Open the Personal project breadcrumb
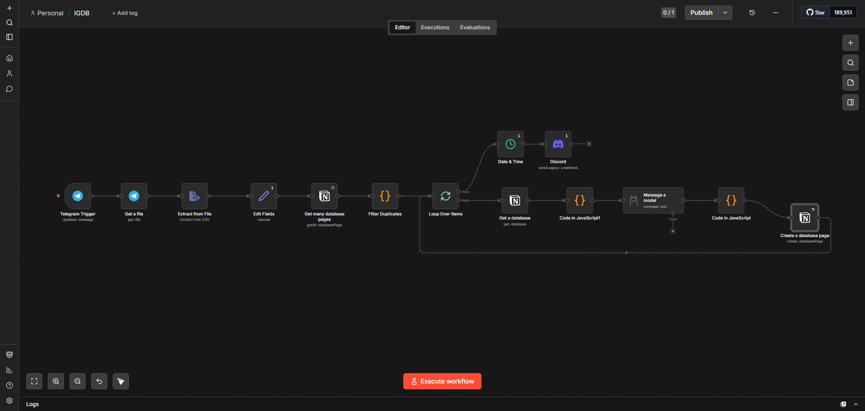The height and width of the screenshot is (411, 865). click(47, 13)
